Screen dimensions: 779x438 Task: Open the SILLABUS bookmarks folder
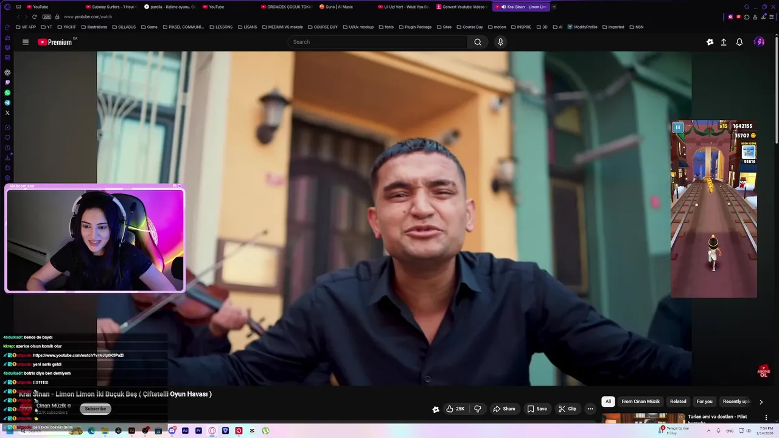click(124, 27)
